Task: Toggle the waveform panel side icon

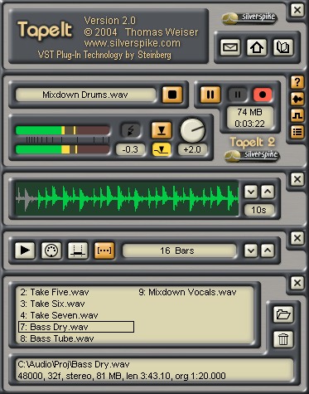Action: click(x=297, y=99)
